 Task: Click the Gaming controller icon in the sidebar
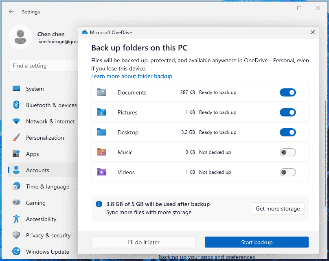(16, 203)
